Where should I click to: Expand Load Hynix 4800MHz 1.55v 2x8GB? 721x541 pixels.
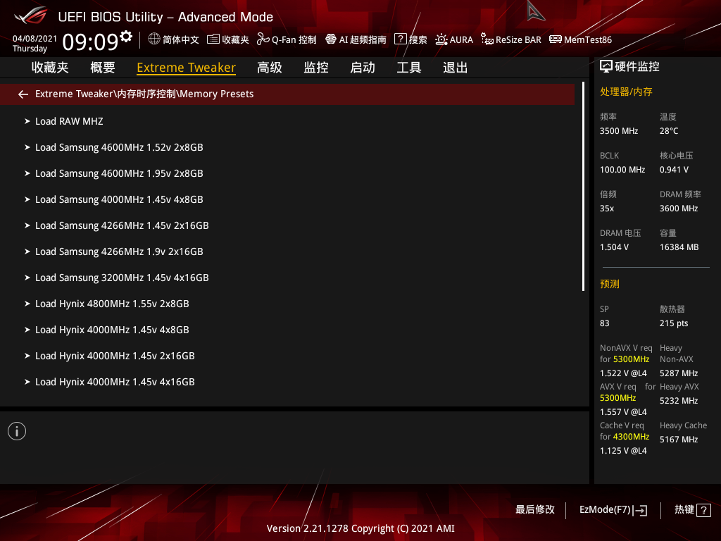point(112,304)
